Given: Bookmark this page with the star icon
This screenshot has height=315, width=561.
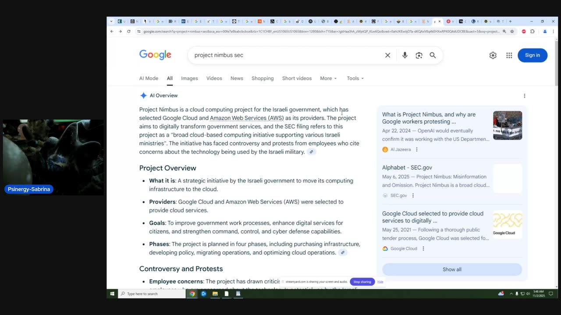Looking at the screenshot, I should [512, 31].
